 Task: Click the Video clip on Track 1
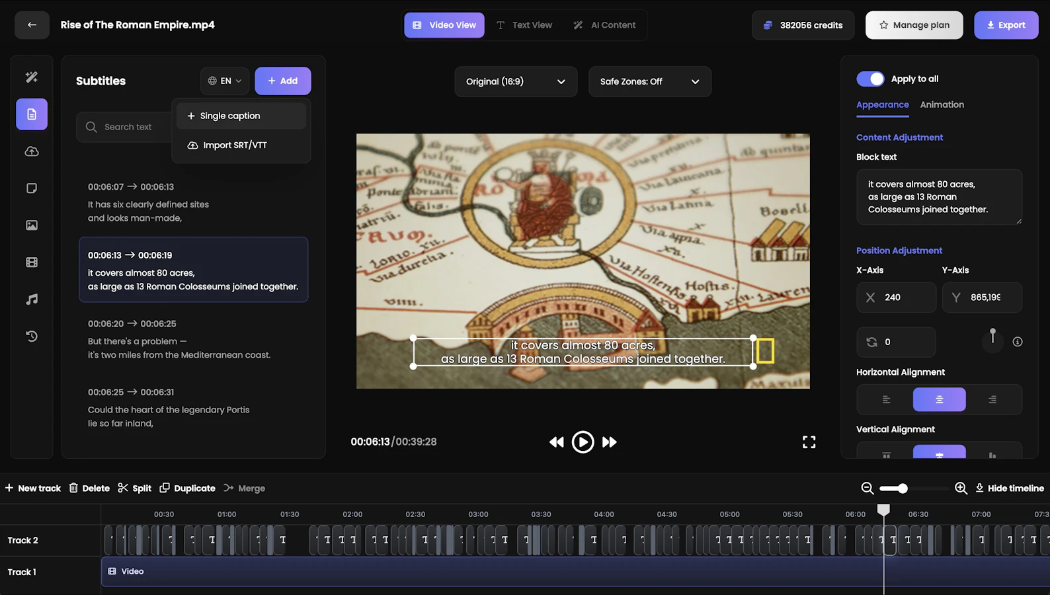(575, 571)
